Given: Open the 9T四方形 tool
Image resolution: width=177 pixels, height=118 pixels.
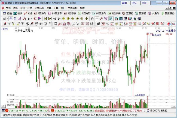Looking at the screenshot, I should (x=99, y=13).
